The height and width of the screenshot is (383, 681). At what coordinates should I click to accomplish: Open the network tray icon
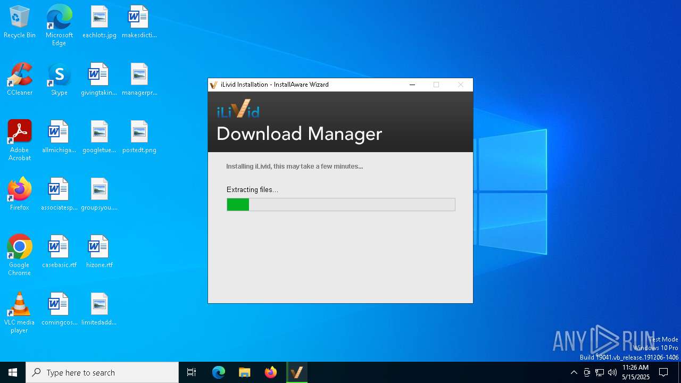point(600,372)
